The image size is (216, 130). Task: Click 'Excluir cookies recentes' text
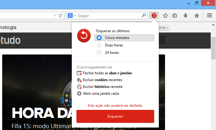(x=103, y=80)
